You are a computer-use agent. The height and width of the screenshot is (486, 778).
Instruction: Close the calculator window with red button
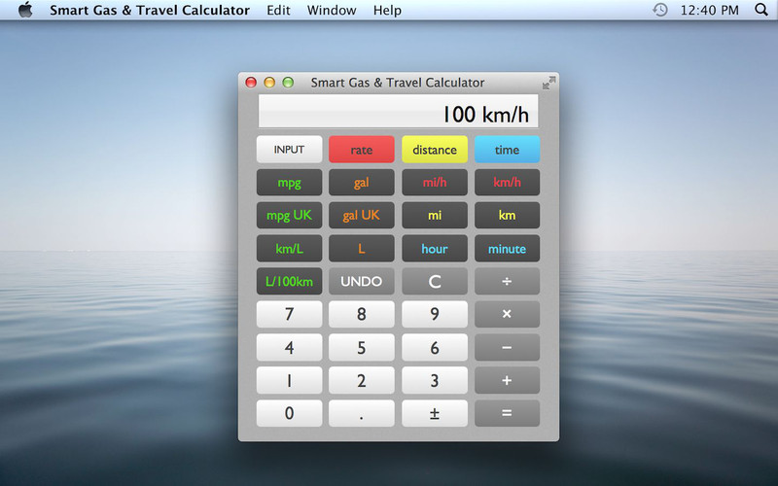tap(251, 83)
